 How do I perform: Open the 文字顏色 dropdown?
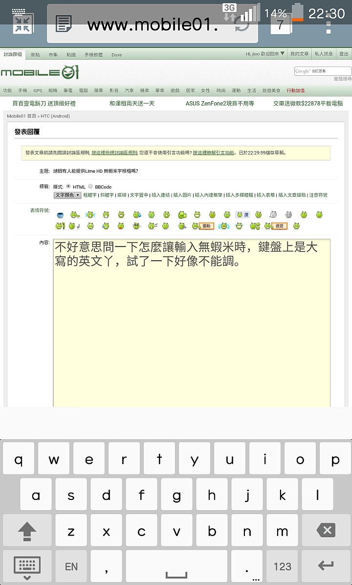click(67, 195)
